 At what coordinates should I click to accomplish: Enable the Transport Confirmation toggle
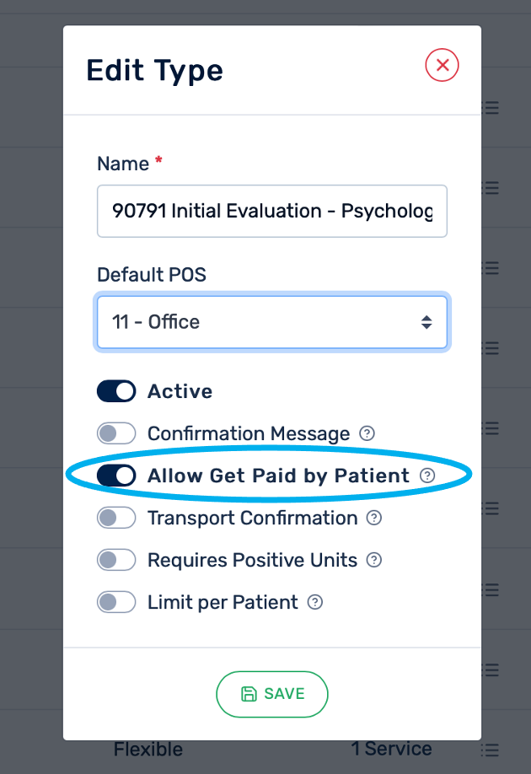pyautogui.click(x=116, y=518)
